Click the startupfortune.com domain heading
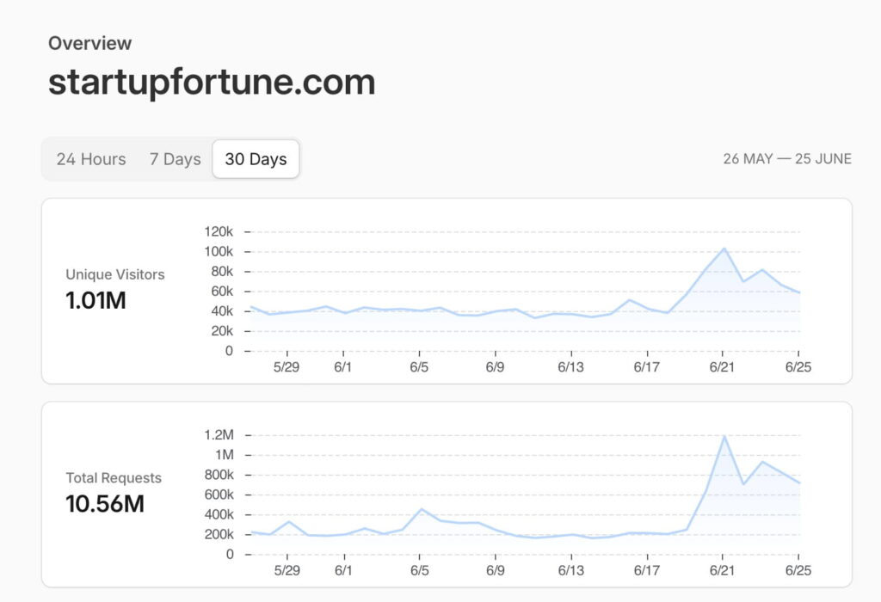 tap(212, 83)
